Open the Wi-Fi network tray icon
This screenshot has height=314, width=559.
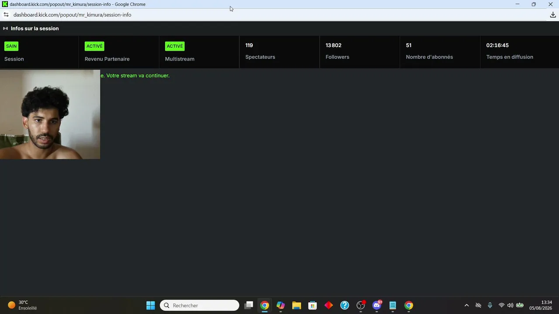pyautogui.click(x=501, y=305)
